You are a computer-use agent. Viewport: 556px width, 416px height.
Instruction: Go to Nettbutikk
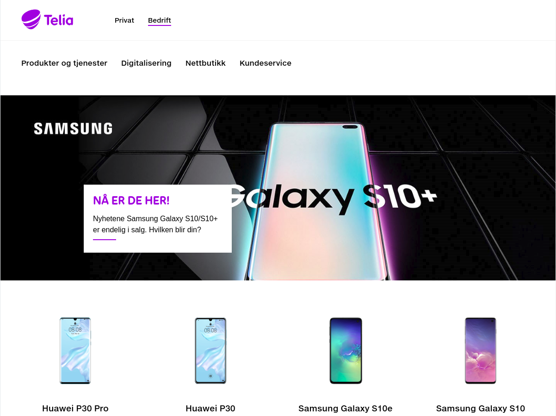(x=205, y=63)
